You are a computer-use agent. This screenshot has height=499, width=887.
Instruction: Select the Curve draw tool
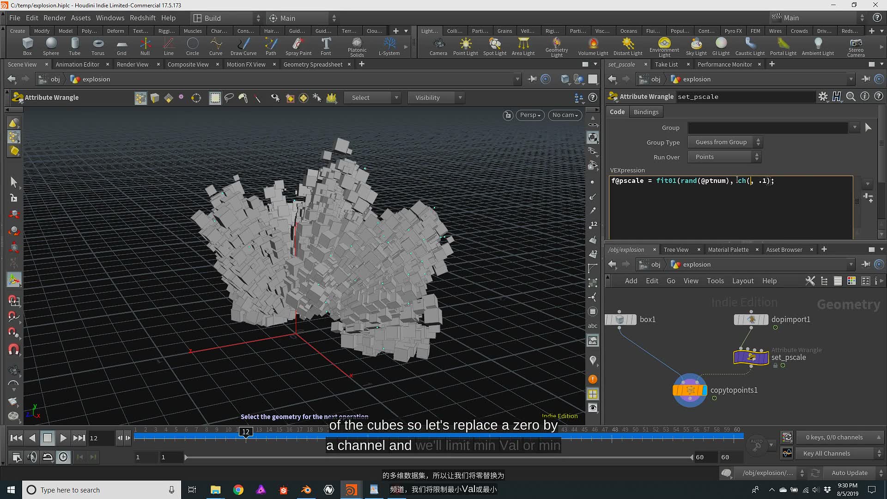[x=216, y=46]
